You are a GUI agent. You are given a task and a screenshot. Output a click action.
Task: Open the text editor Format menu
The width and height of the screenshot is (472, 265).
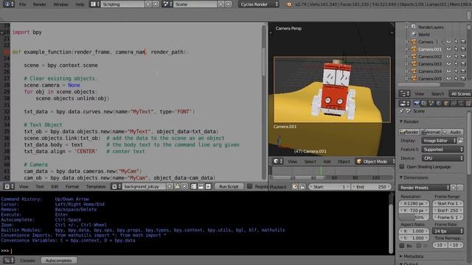[72, 186]
